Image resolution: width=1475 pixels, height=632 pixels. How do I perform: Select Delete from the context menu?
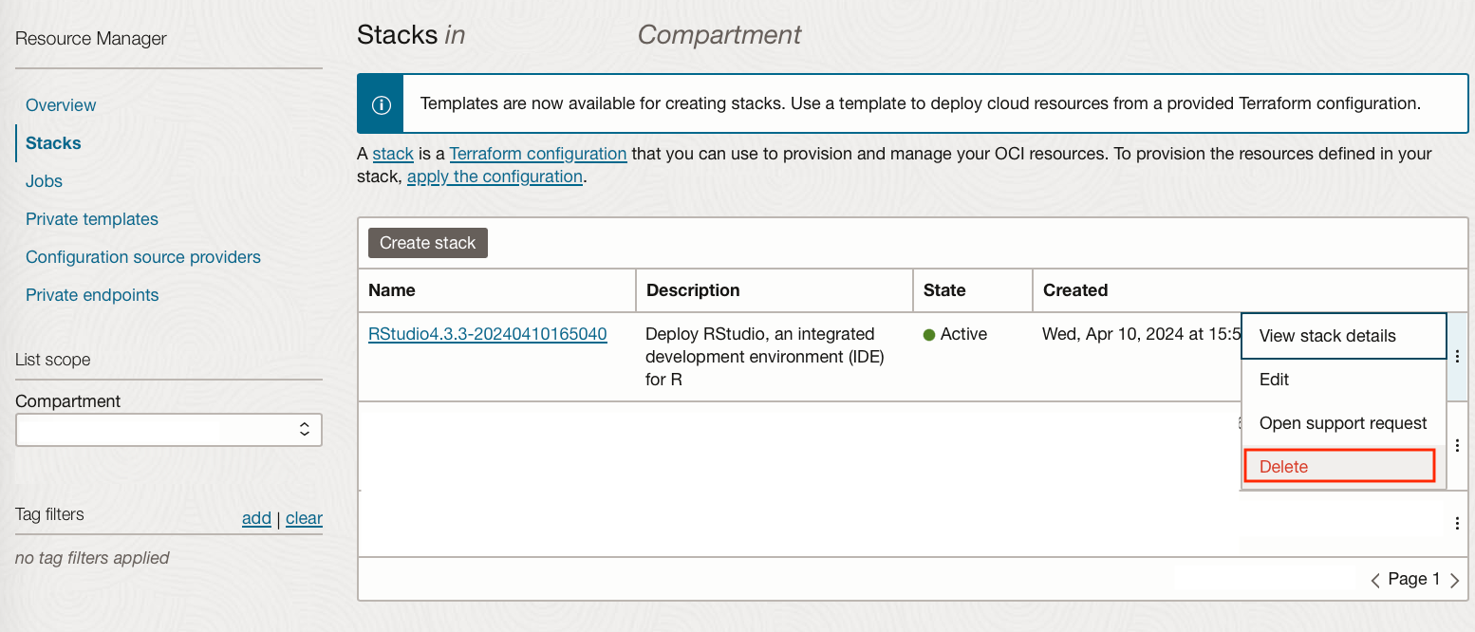click(1338, 467)
